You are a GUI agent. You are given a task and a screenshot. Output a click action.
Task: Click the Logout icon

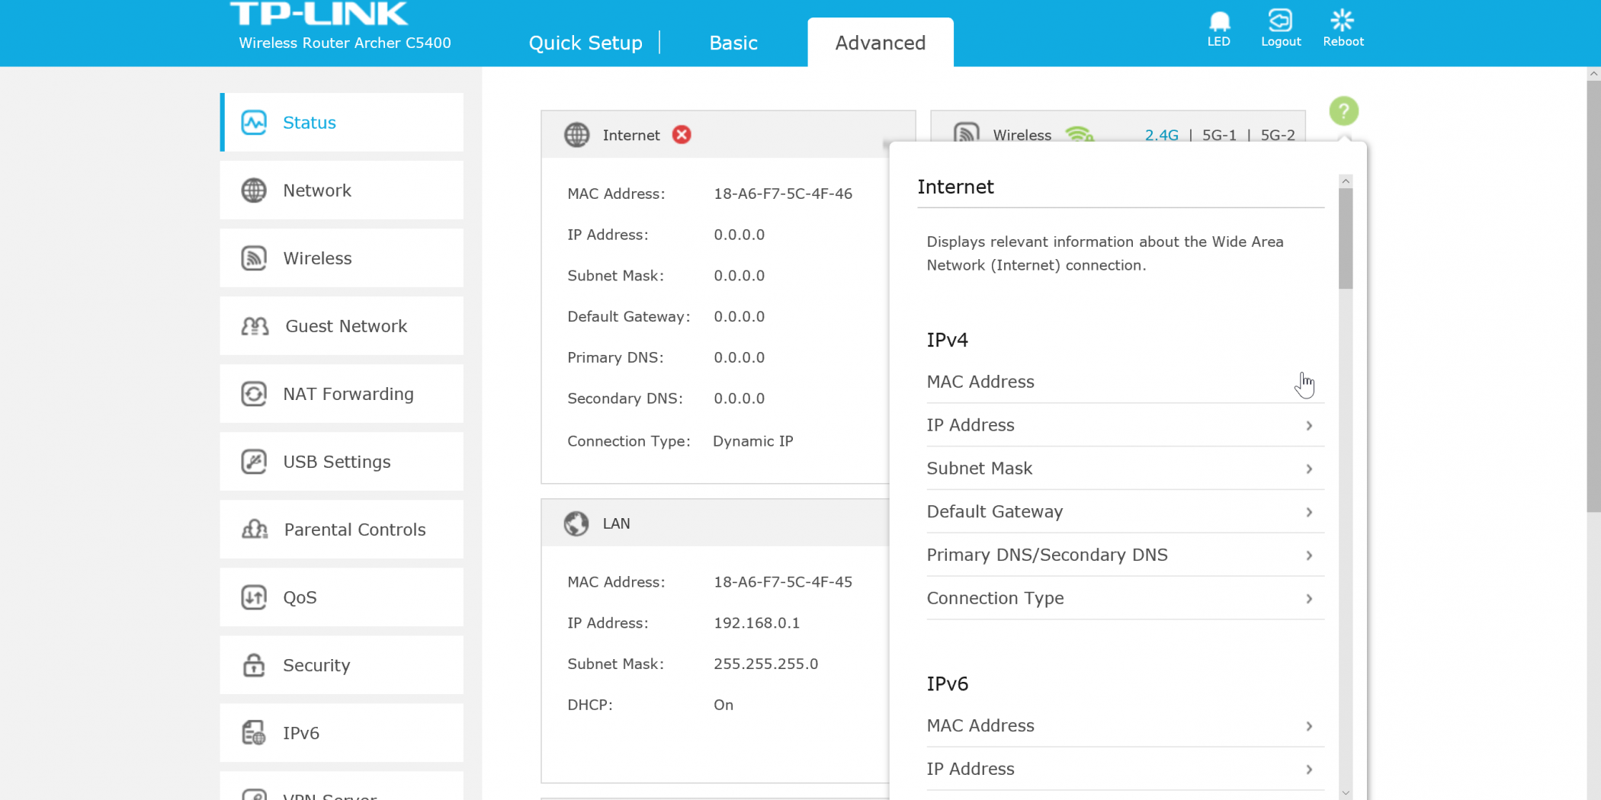click(1280, 28)
